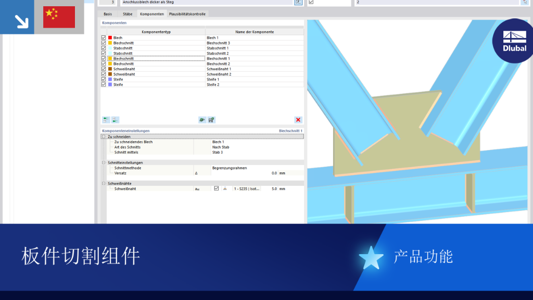The image size is (533, 300).
Task: Click the Chinese flag icon
Action: pos(59,17)
